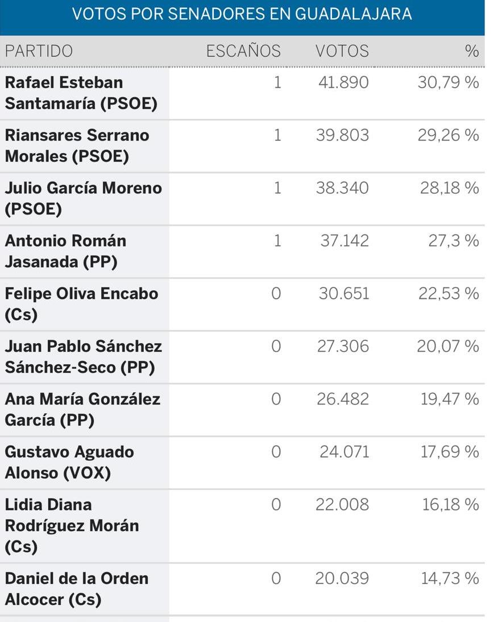Select Gustavo Aguado Alonso (VOX) name

point(69,462)
